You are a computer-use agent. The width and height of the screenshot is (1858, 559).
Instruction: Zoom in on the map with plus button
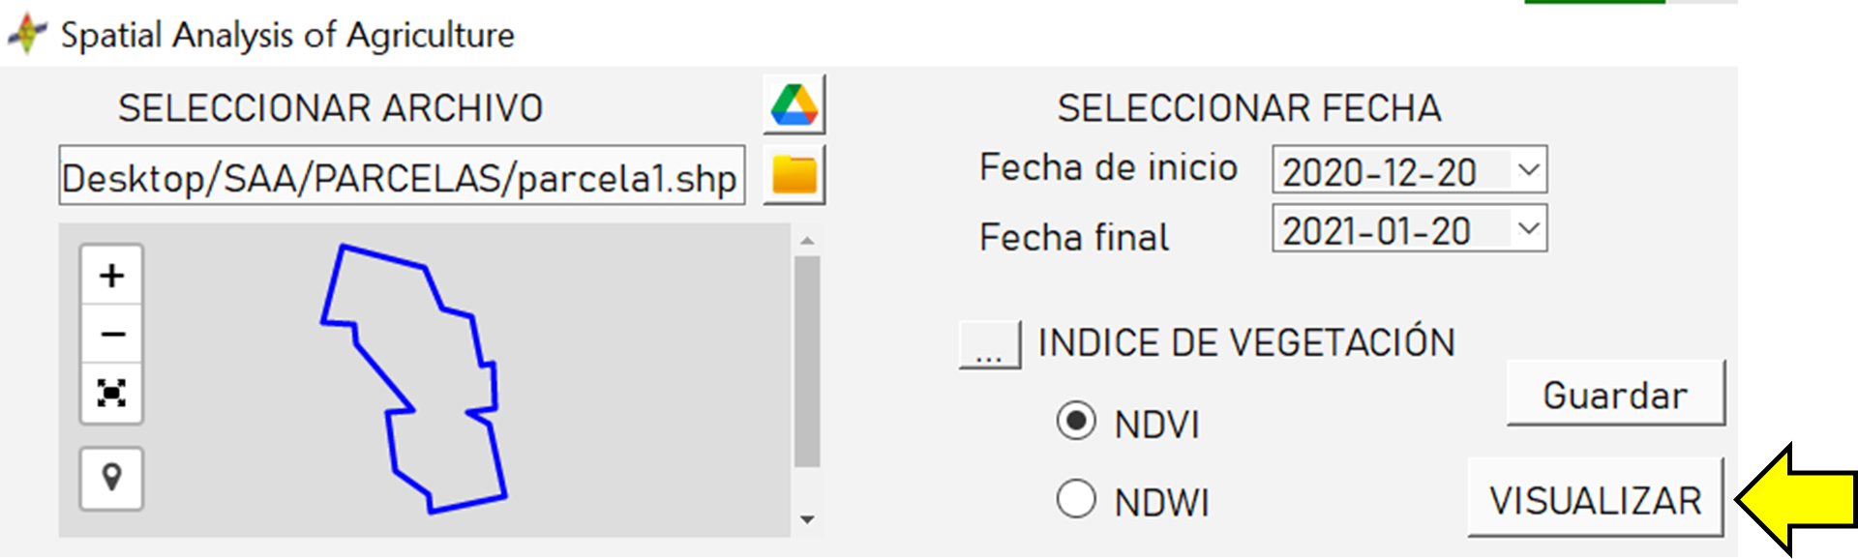pos(111,276)
